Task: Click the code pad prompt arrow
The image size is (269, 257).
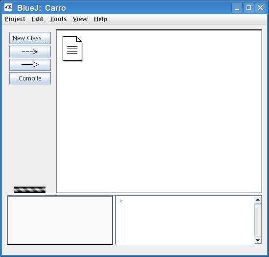Action: click(121, 201)
